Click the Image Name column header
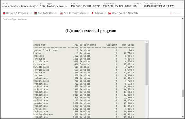The width and height of the screenshot is (185, 119). click(x=40, y=45)
